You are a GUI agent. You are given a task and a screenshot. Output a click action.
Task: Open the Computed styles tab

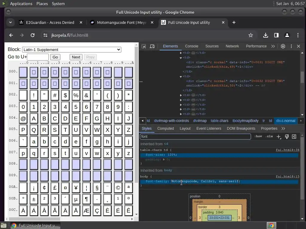[x=166, y=129]
